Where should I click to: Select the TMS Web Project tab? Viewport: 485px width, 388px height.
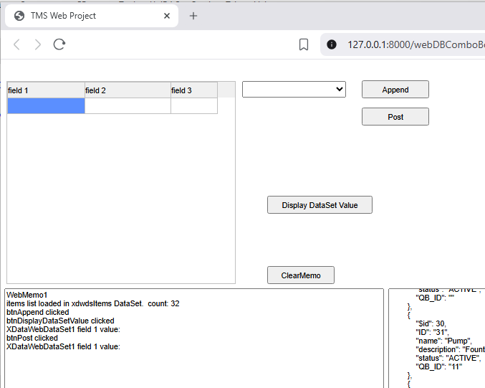(x=92, y=16)
